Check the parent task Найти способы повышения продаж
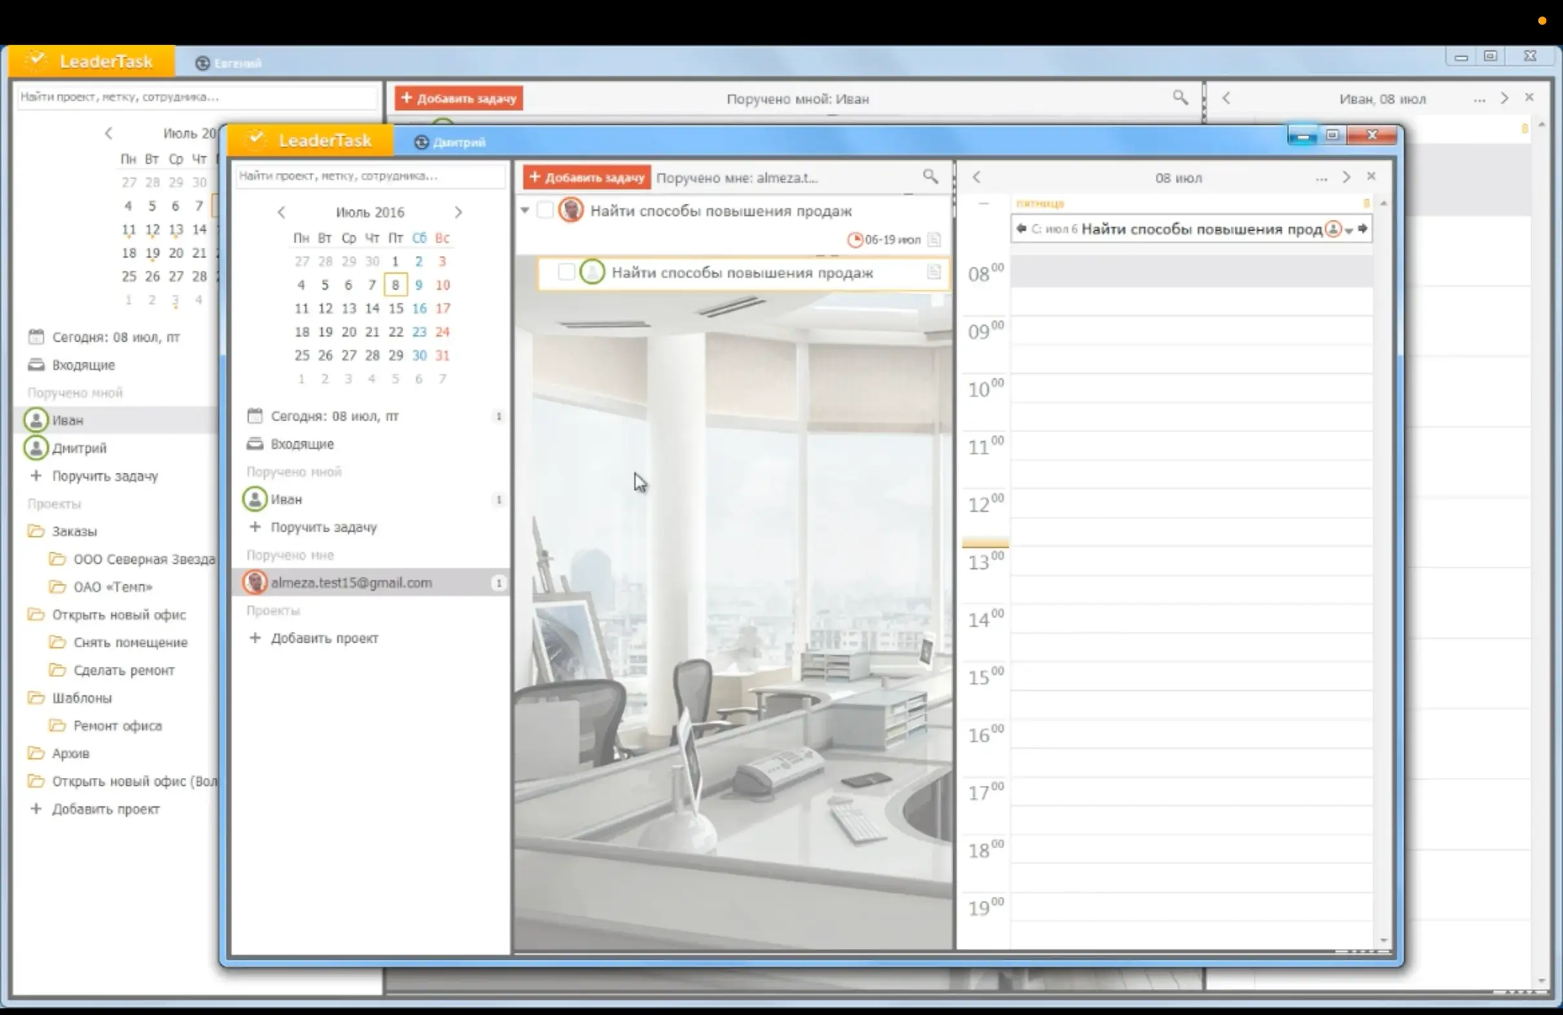 click(x=545, y=210)
